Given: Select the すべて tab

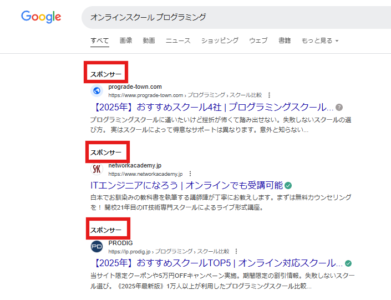Looking at the screenshot, I should pos(100,40).
